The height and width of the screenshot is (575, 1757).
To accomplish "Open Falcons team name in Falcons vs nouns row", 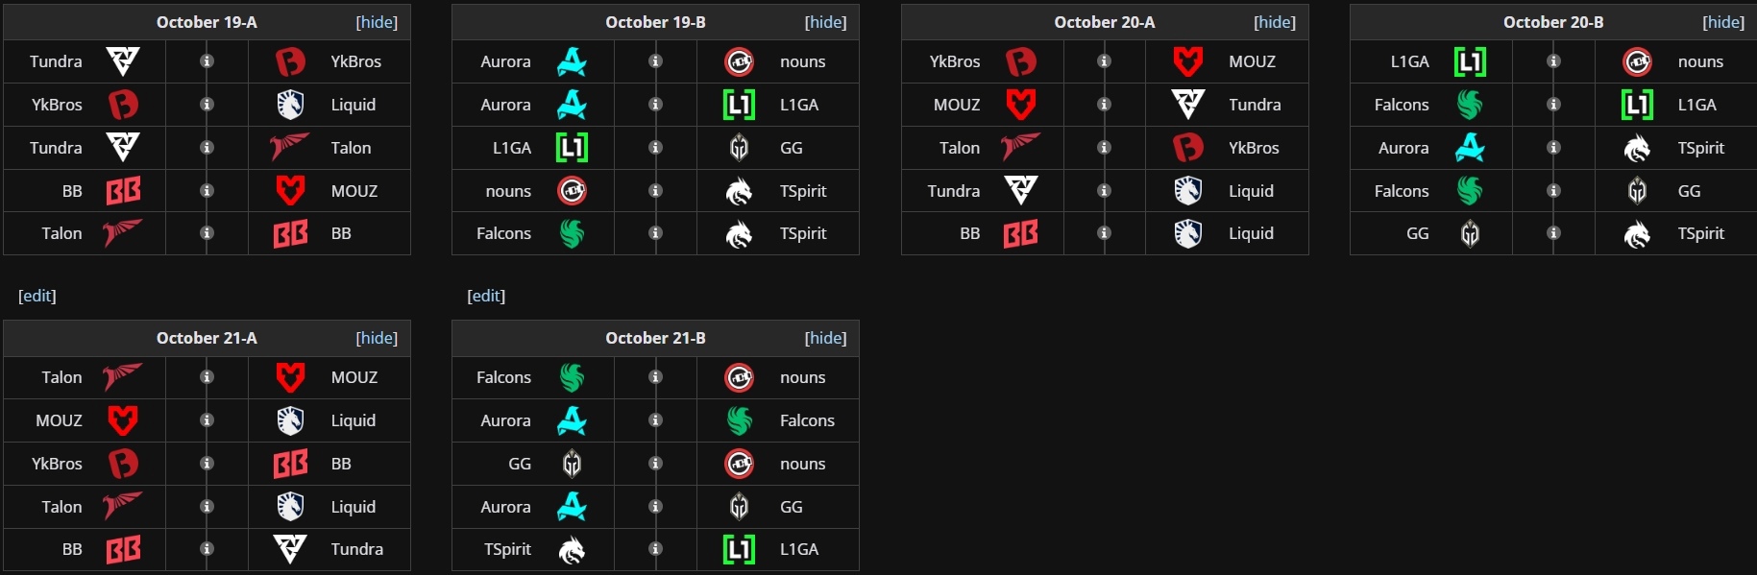I will [x=503, y=377].
